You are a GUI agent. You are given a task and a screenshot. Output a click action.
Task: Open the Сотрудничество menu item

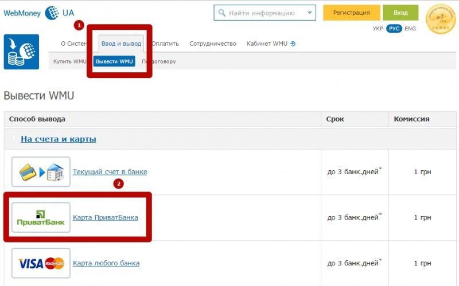pyautogui.click(x=212, y=44)
